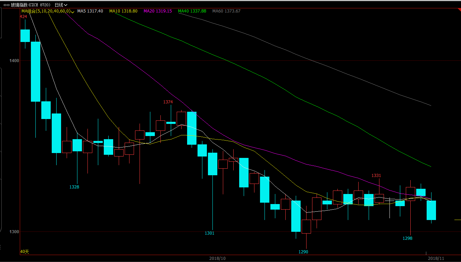Select the MA20 1319.15 legend label

click(x=158, y=11)
